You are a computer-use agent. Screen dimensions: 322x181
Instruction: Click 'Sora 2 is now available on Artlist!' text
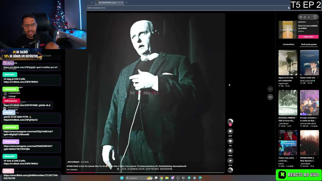[x=308, y=27]
